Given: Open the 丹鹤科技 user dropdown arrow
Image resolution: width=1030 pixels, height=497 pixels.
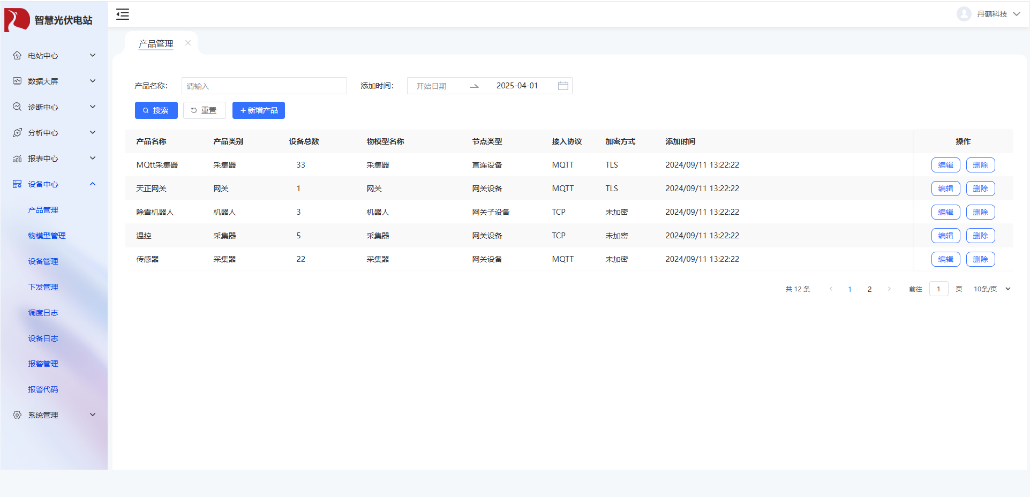Looking at the screenshot, I should (1017, 14).
